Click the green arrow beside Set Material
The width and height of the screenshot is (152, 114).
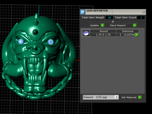pos(140,97)
